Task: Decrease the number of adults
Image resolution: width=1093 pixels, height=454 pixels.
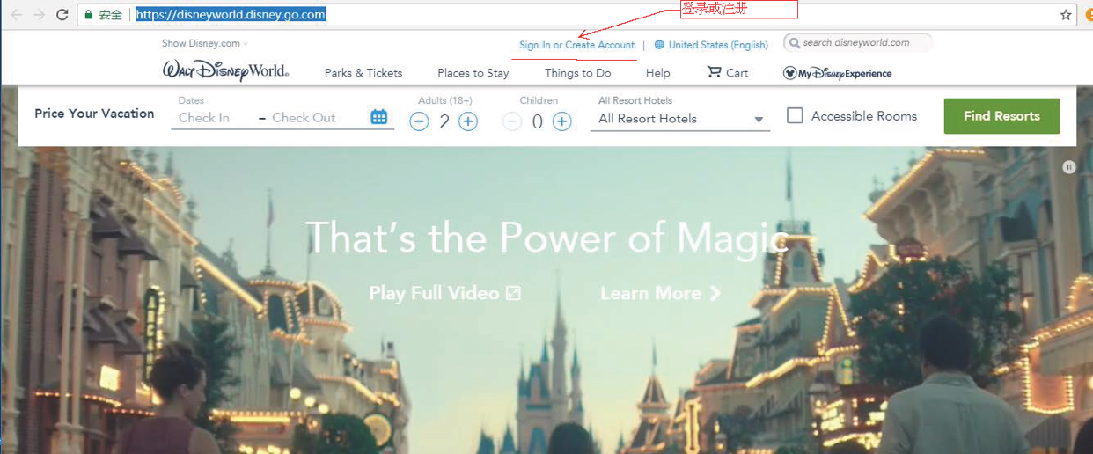Action: [419, 122]
